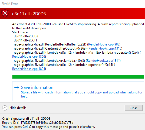The width and height of the screenshot is (145, 130).
Task: Open the RenderHooks.cpp:1806 link
Action: [29, 57]
